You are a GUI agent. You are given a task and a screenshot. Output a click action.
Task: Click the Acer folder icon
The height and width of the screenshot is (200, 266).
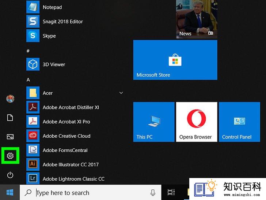(33, 93)
